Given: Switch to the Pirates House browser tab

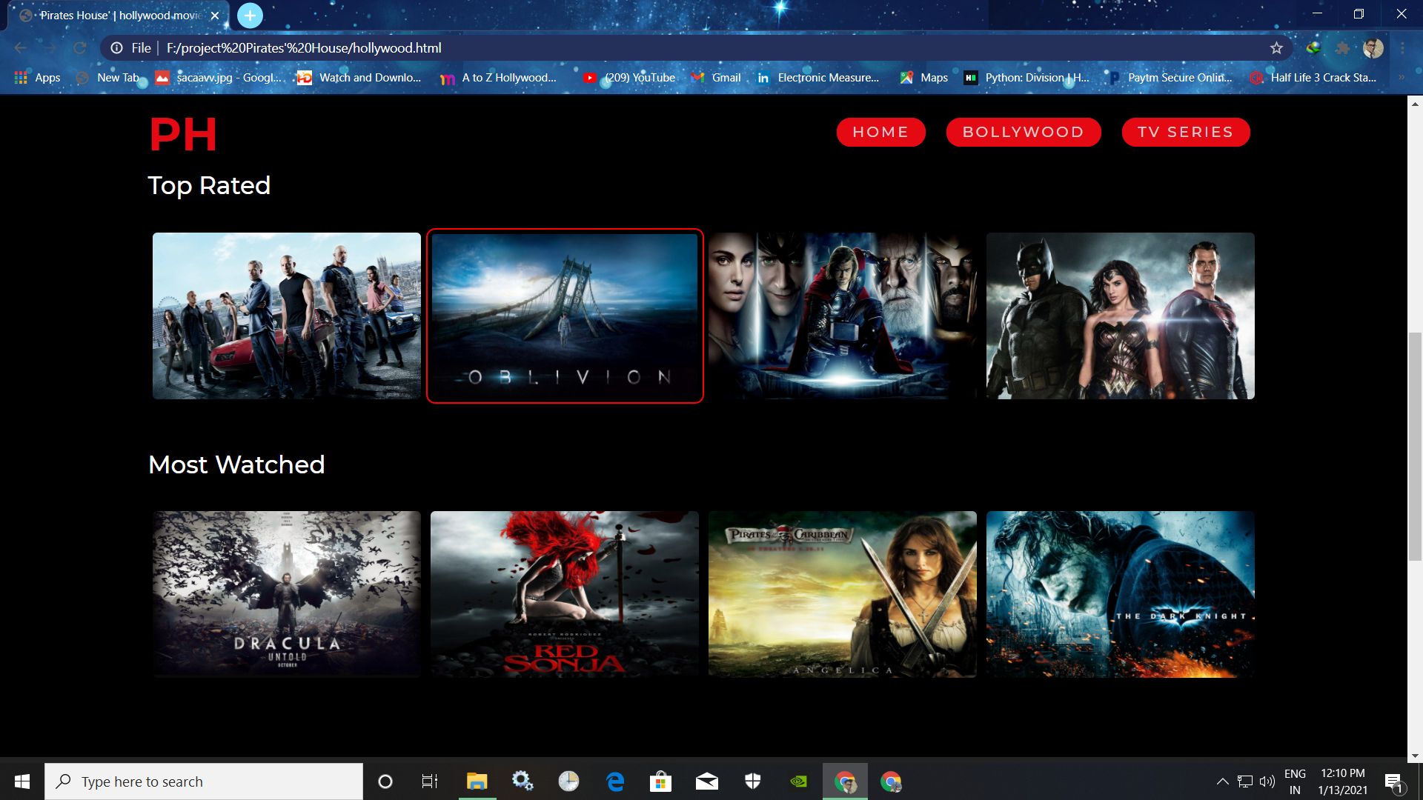Looking at the screenshot, I should pyautogui.click(x=111, y=15).
